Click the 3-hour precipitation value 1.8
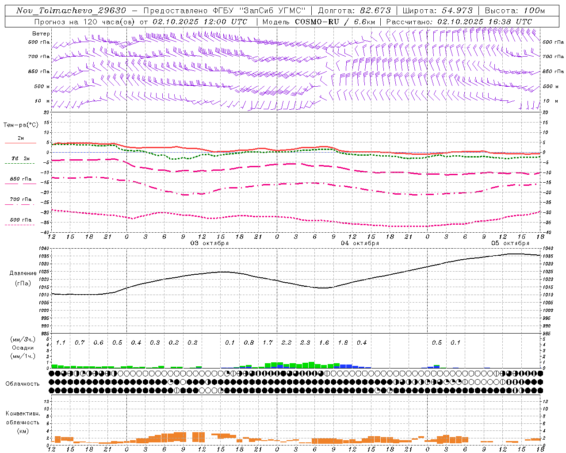Screen dimensions: 566x453 (343, 343)
